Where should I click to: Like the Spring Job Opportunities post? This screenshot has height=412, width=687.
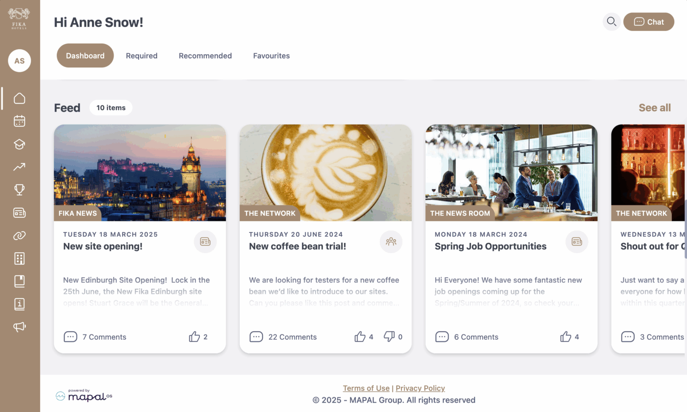pyautogui.click(x=566, y=336)
